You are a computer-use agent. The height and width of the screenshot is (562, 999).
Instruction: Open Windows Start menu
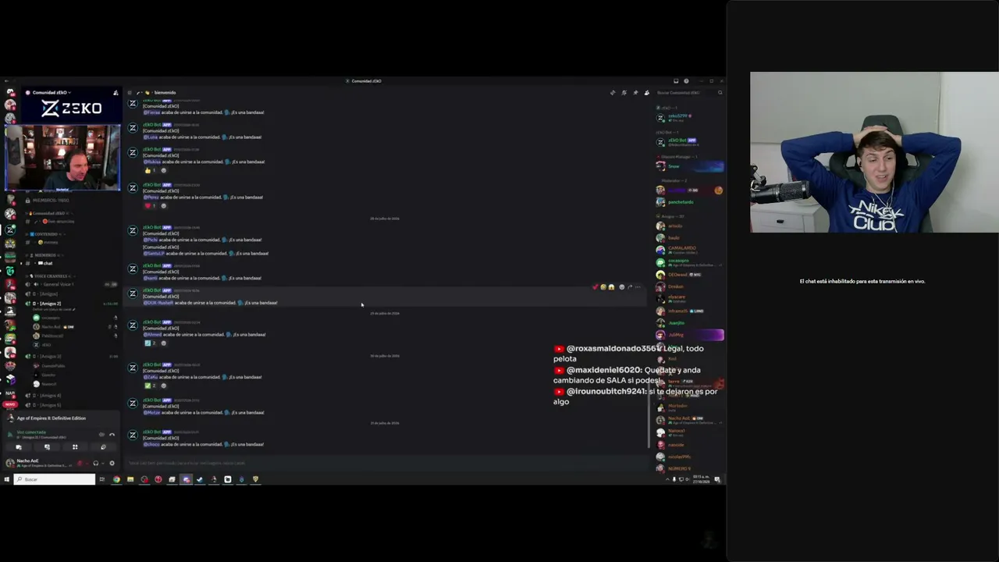pyautogui.click(x=6, y=479)
